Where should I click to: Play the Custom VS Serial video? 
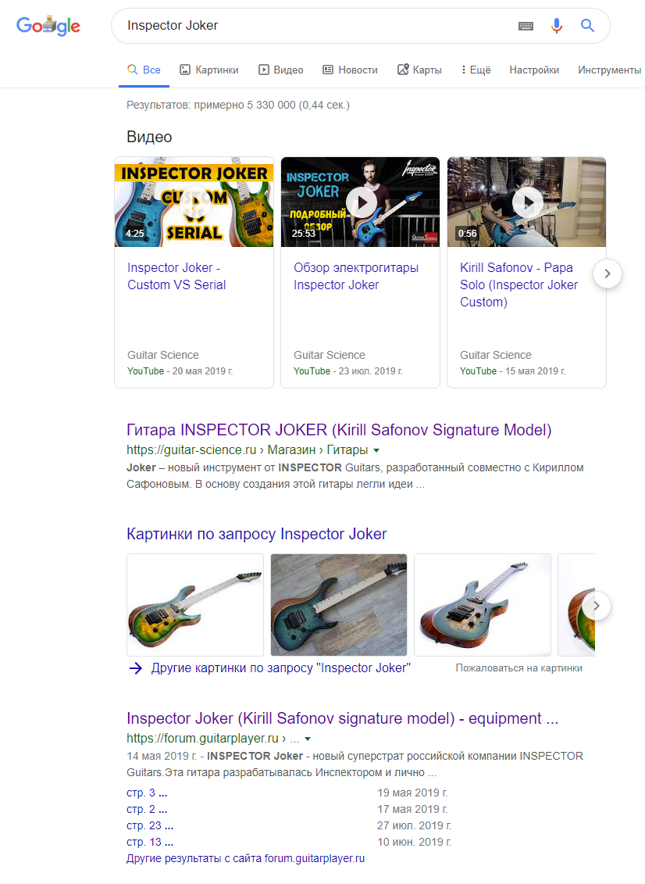pos(194,202)
